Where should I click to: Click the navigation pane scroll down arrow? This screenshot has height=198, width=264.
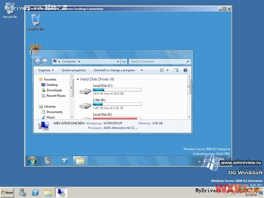coord(72,117)
